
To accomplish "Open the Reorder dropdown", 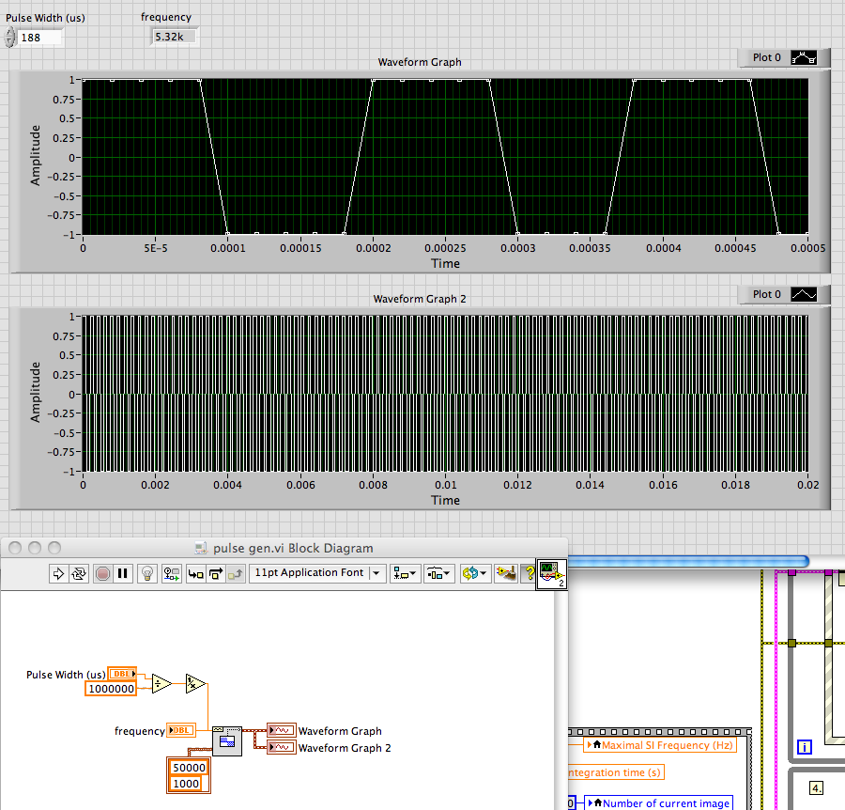I will (474, 573).
